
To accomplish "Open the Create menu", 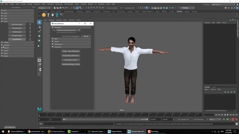I will [12, 4].
